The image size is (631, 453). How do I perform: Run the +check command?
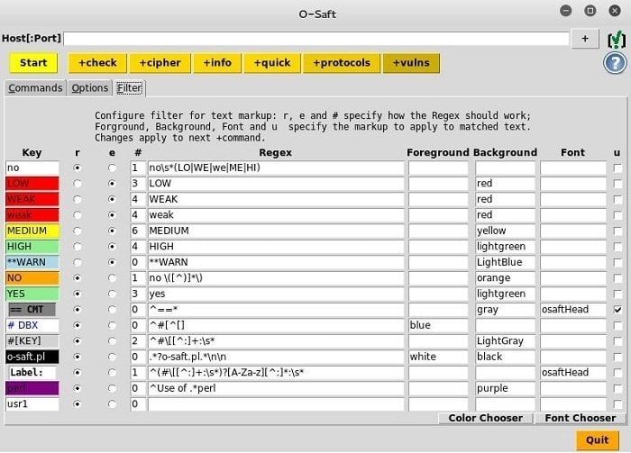(x=97, y=63)
